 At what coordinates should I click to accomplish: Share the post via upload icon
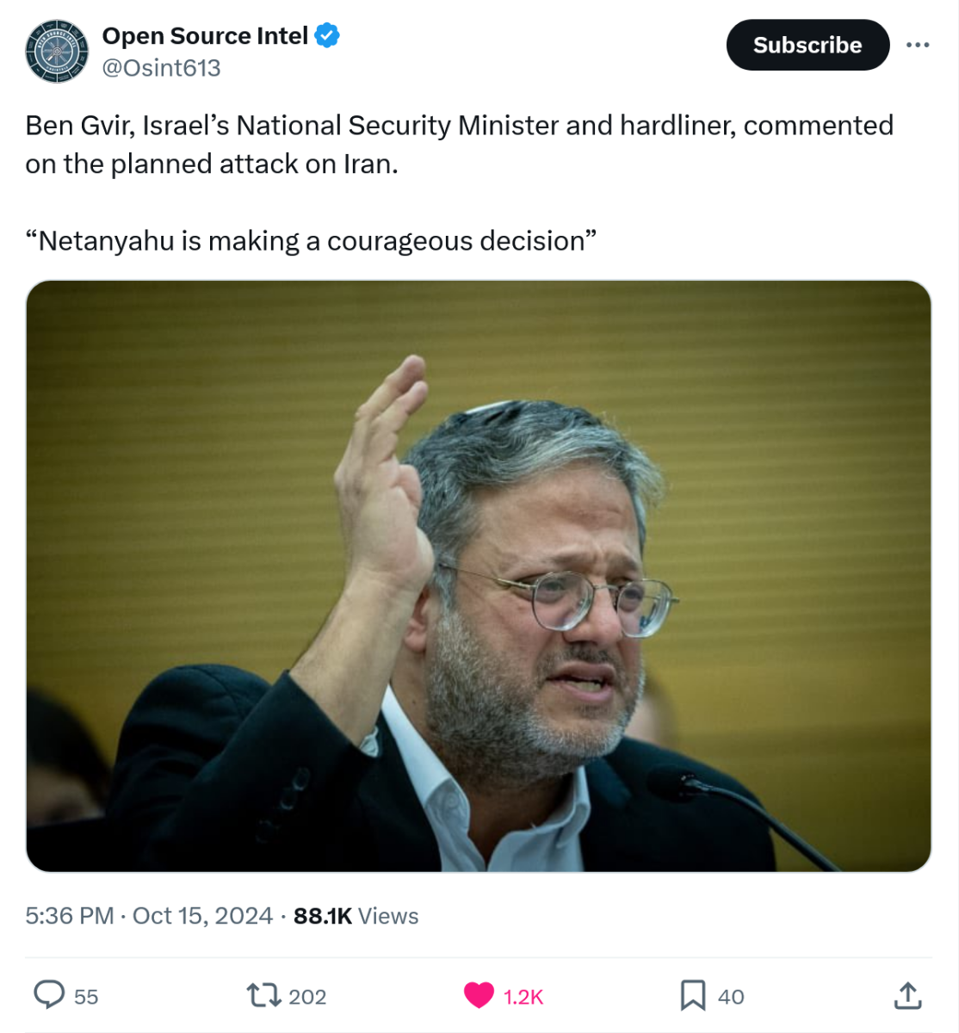point(907,995)
